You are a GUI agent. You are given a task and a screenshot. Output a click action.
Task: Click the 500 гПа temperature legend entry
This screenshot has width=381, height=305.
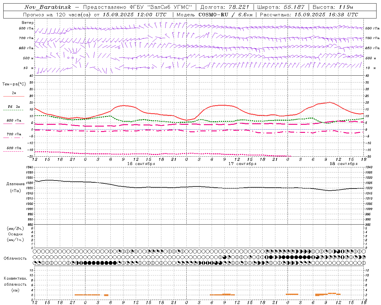14,148
